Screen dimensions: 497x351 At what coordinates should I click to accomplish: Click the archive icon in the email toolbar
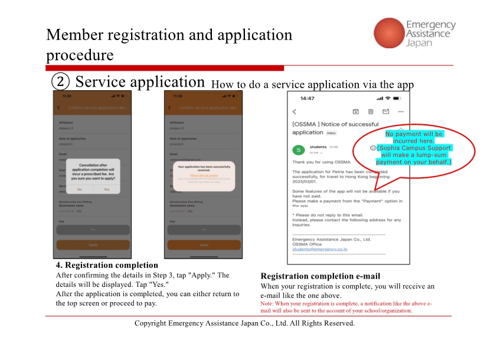356,112
